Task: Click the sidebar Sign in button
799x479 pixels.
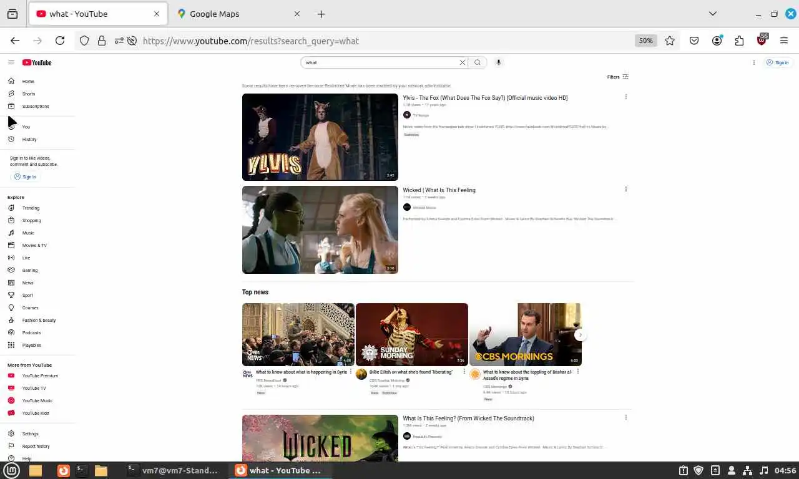Action: click(x=25, y=177)
